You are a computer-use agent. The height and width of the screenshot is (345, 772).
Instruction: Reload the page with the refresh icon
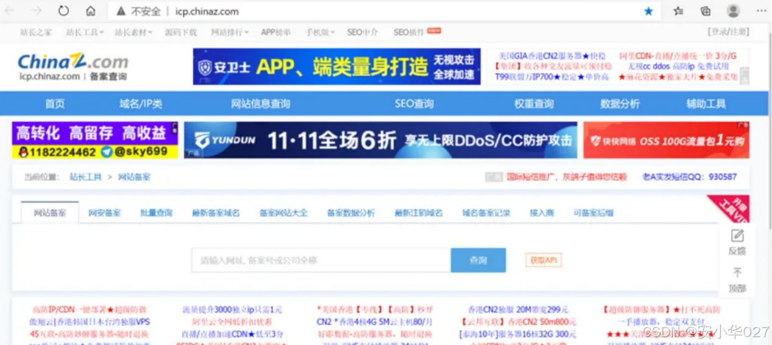pyautogui.click(x=63, y=11)
